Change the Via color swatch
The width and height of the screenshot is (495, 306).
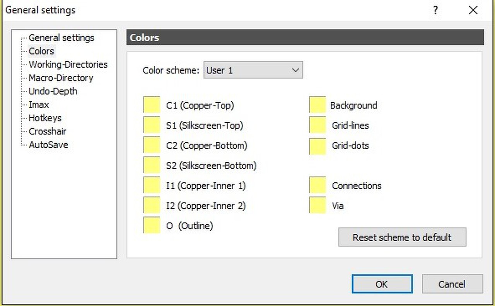click(317, 206)
